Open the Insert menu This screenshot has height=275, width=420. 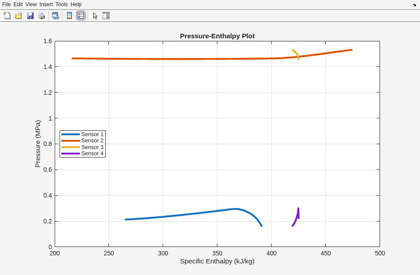(x=46, y=4)
